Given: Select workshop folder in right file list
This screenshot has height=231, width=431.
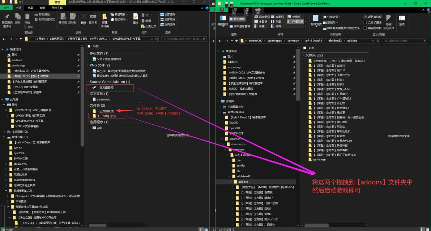Looking at the screenshot, I should pyautogui.click(x=317, y=160).
